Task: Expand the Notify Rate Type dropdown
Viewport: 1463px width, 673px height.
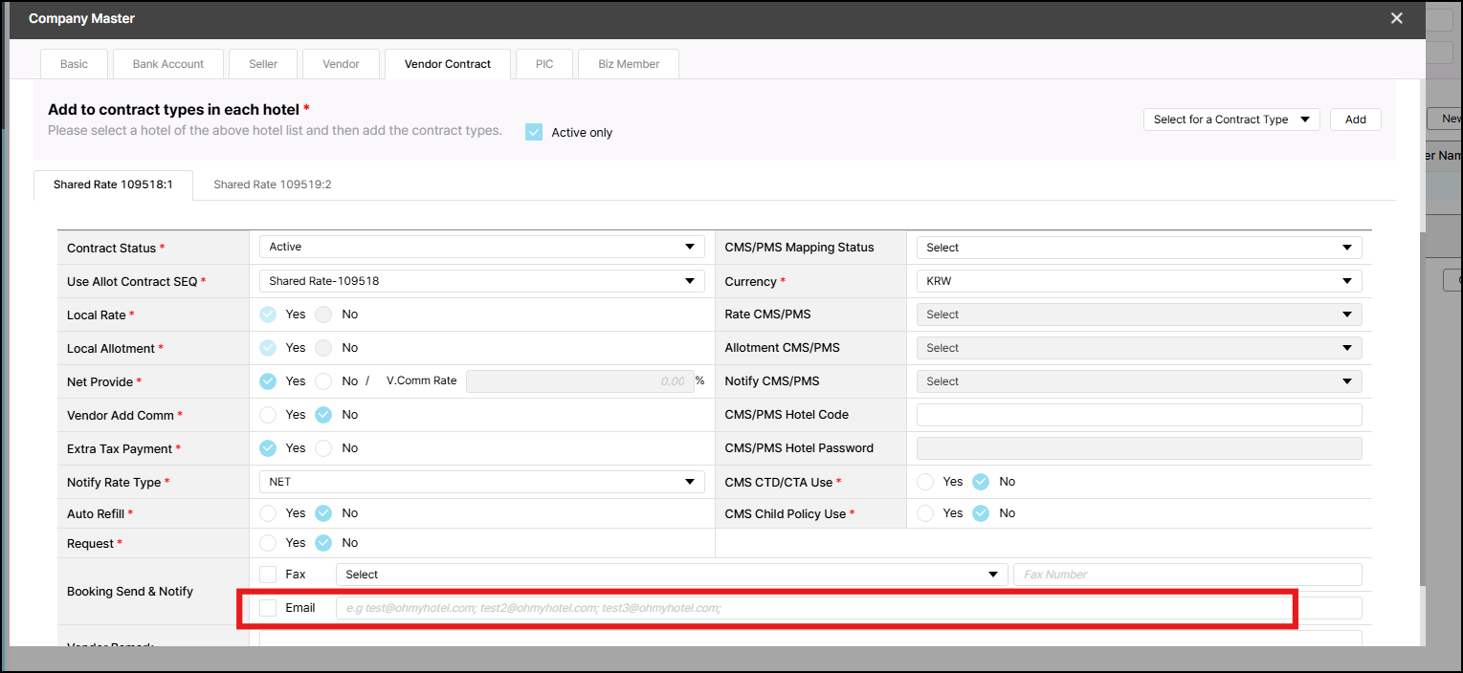Action: (x=481, y=482)
